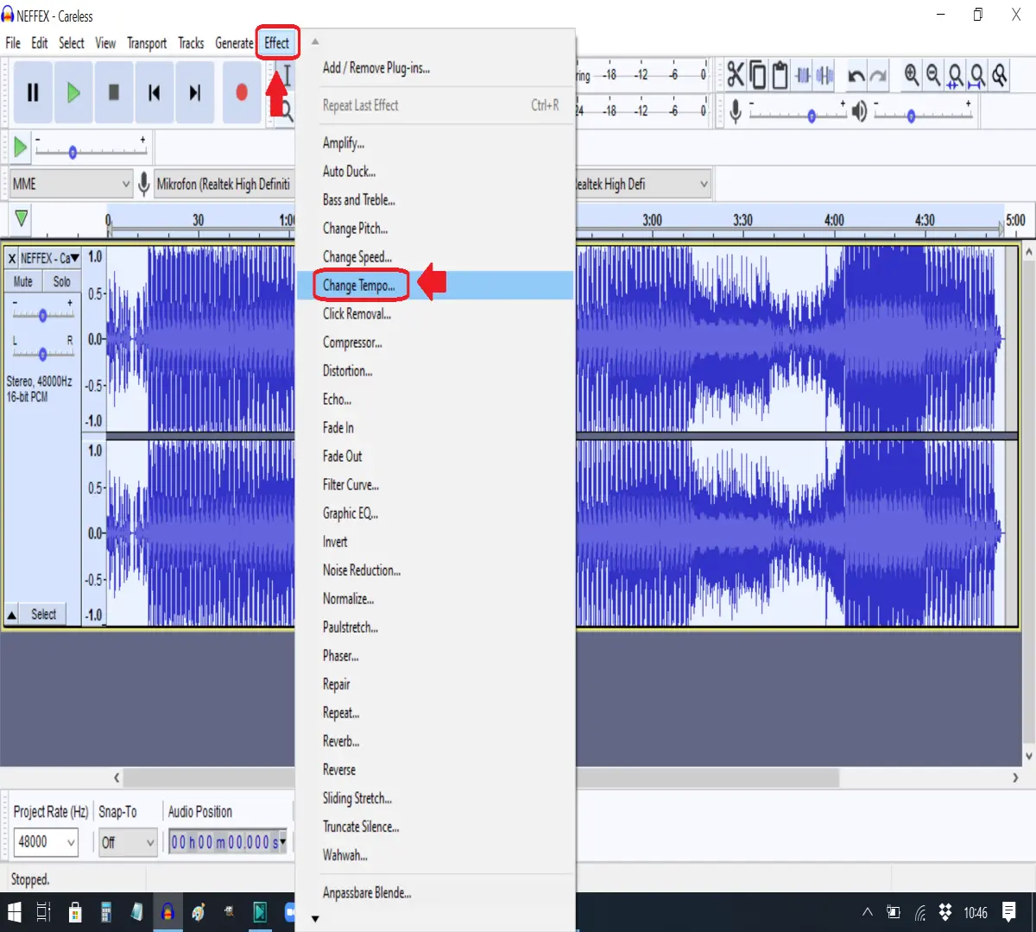The height and width of the screenshot is (932, 1036).
Task: Close the NEFFEX track with the X
Action: (x=11, y=258)
